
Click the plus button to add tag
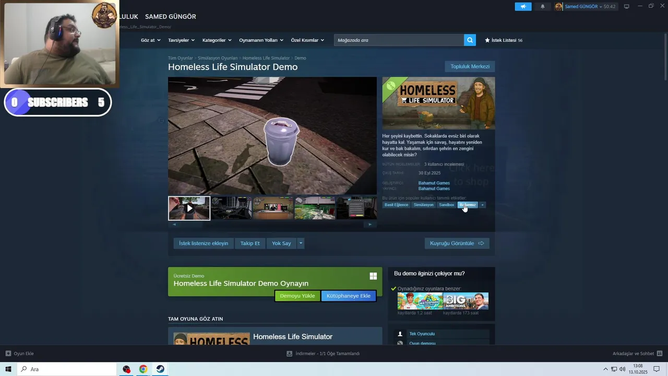(x=483, y=205)
